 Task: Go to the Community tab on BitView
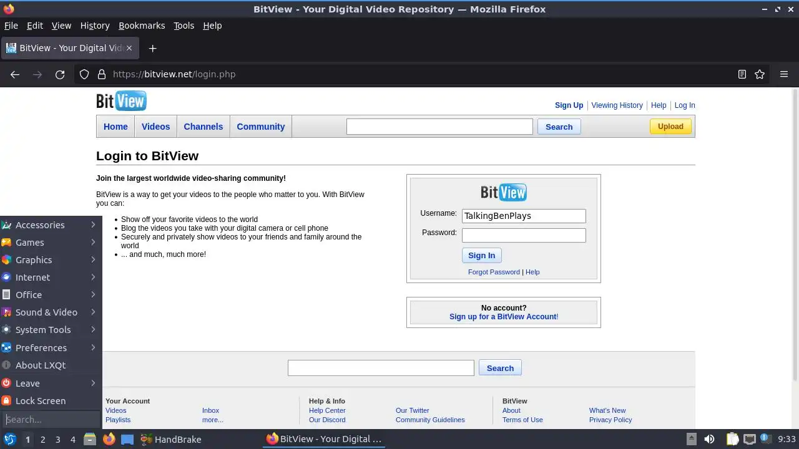click(261, 127)
